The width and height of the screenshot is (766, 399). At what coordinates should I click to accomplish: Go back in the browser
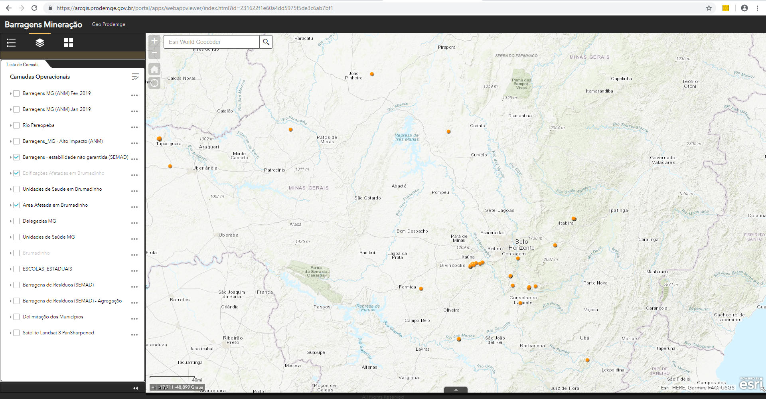tap(9, 8)
